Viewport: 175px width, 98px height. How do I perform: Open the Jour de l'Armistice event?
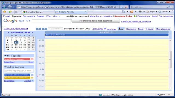(x=107, y=35)
